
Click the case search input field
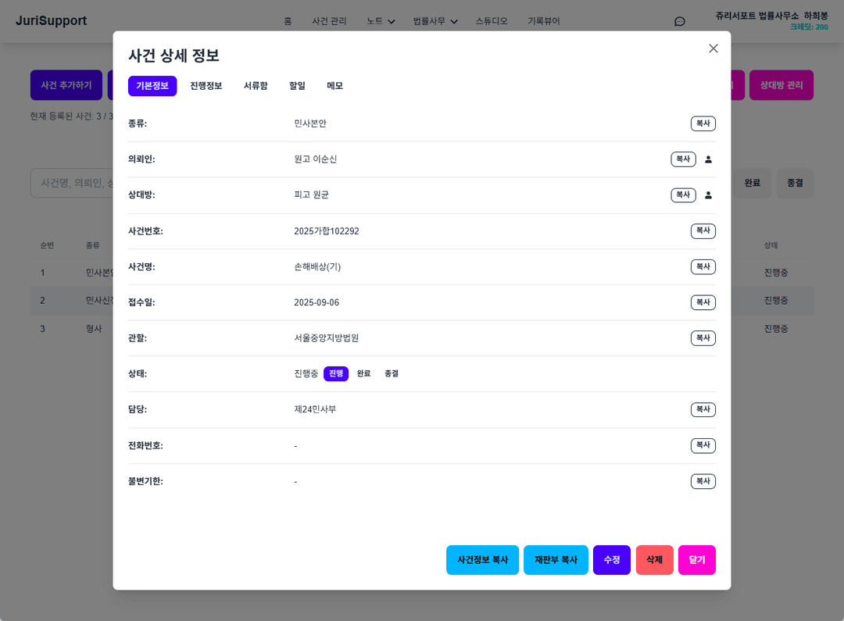coord(74,183)
